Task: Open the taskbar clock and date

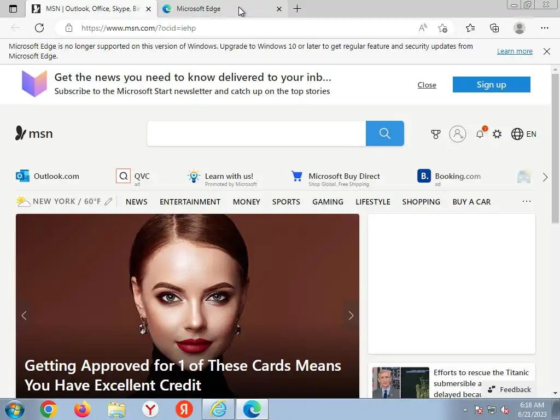Action: click(532, 410)
